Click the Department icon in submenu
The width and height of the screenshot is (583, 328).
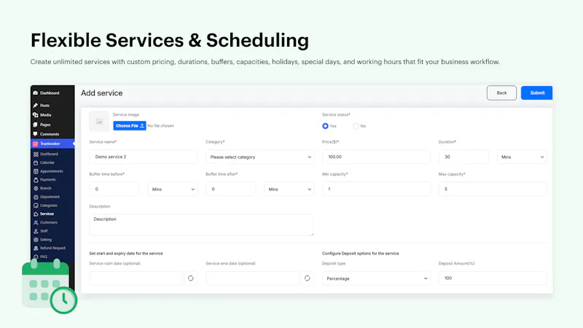tap(36, 197)
